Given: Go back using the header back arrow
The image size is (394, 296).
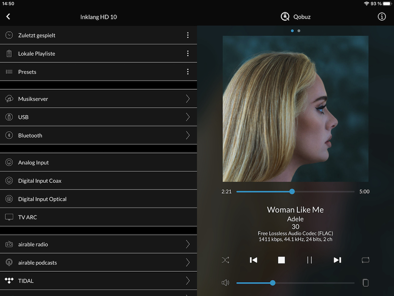Looking at the screenshot, I should coord(8,17).
